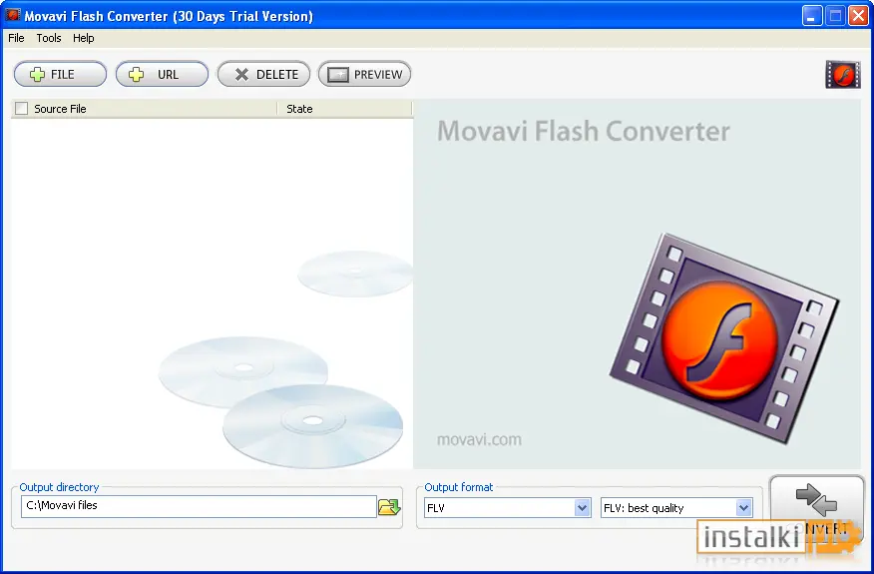Close the Movavi Flash Converter window
This screenshot has height=574, width=874.
pyautogui.click(x=858, y=16)
